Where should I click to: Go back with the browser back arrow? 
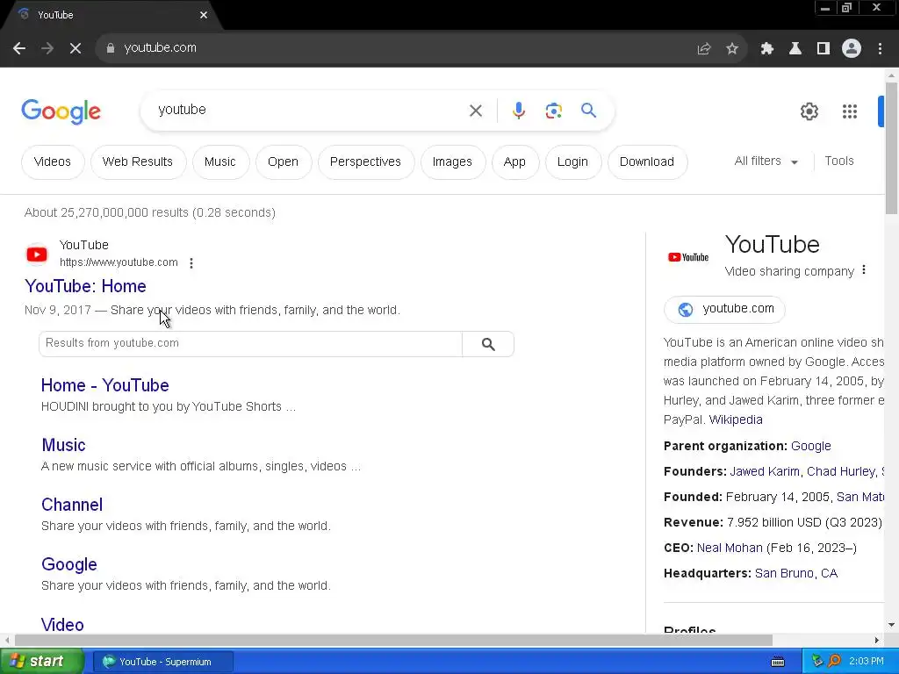click(x=19, y=48)
